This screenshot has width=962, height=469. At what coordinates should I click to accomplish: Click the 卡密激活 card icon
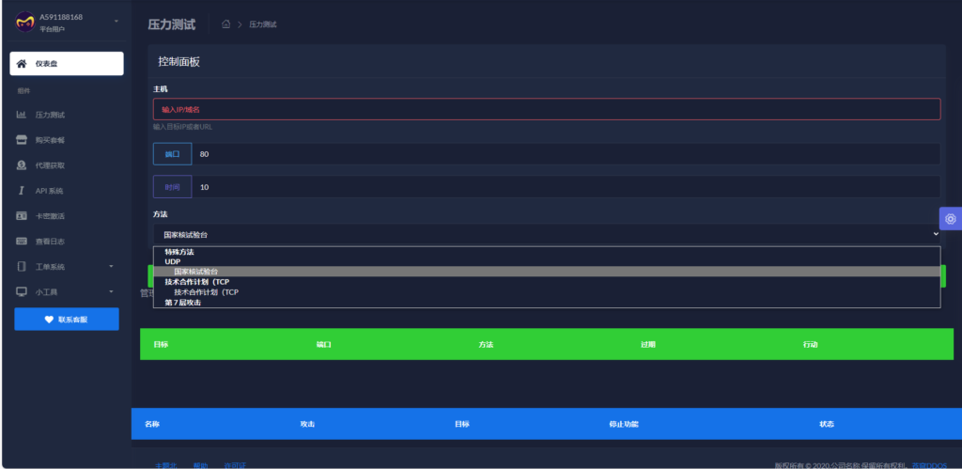click(22, 216)
